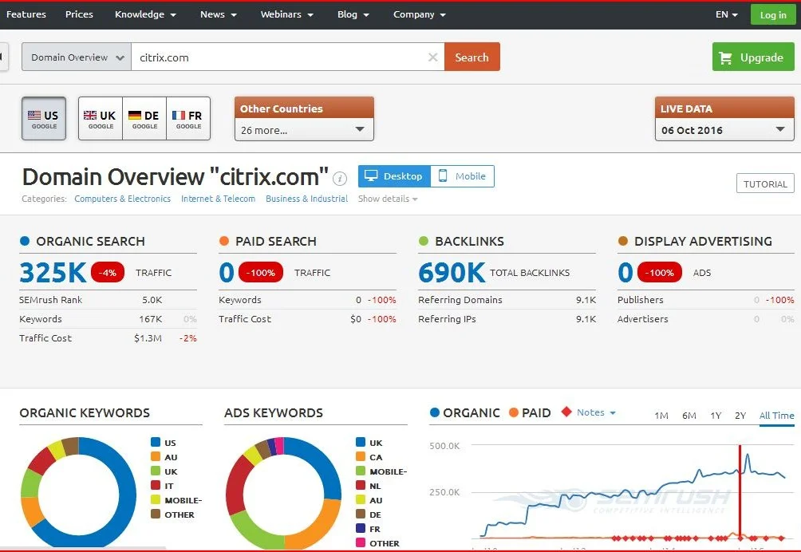Select the DE Google database
This screenshot has width=801, height=552.
click(x=144, y=119)
